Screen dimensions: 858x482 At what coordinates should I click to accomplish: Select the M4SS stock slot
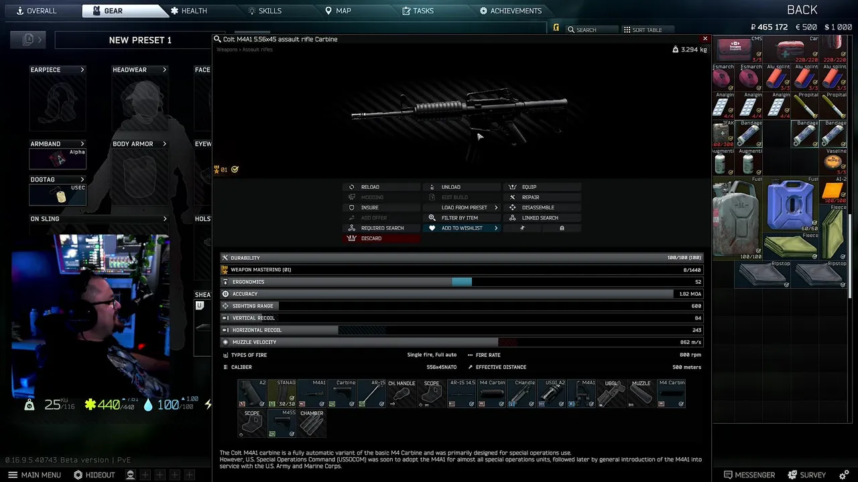pos(282,424)
